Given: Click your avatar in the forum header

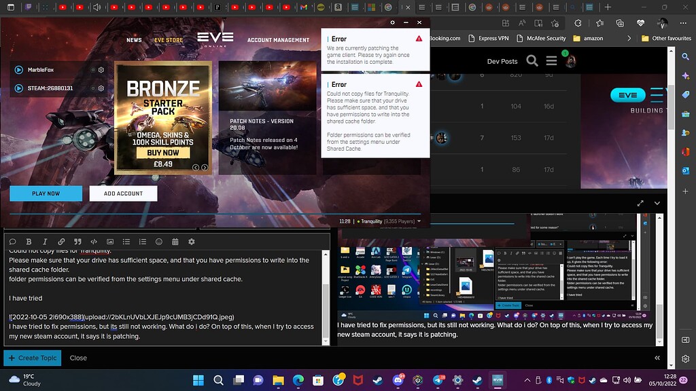Looking at the screenshot, I should point(570,60).
